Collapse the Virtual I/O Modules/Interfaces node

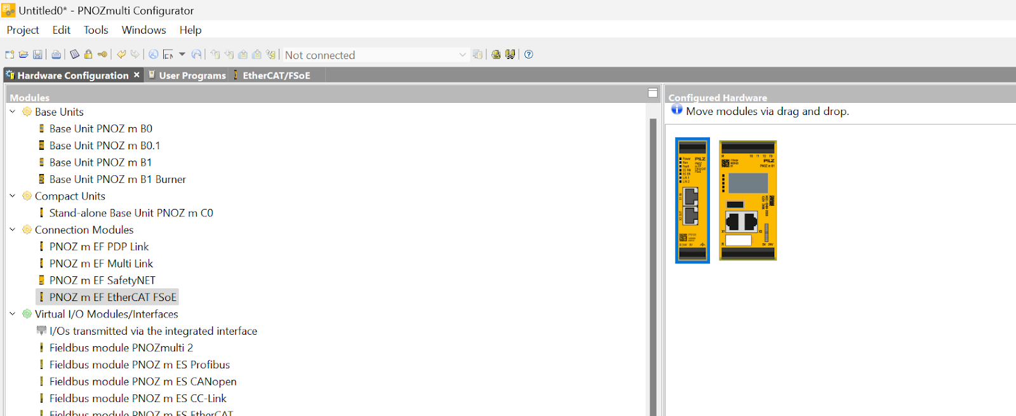pos(12,314)
